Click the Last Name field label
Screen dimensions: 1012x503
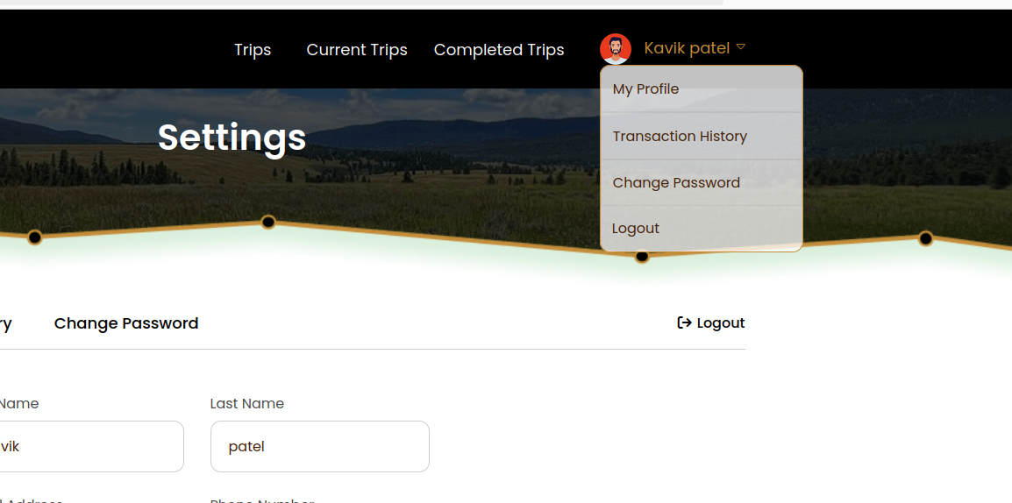[247, 404]
